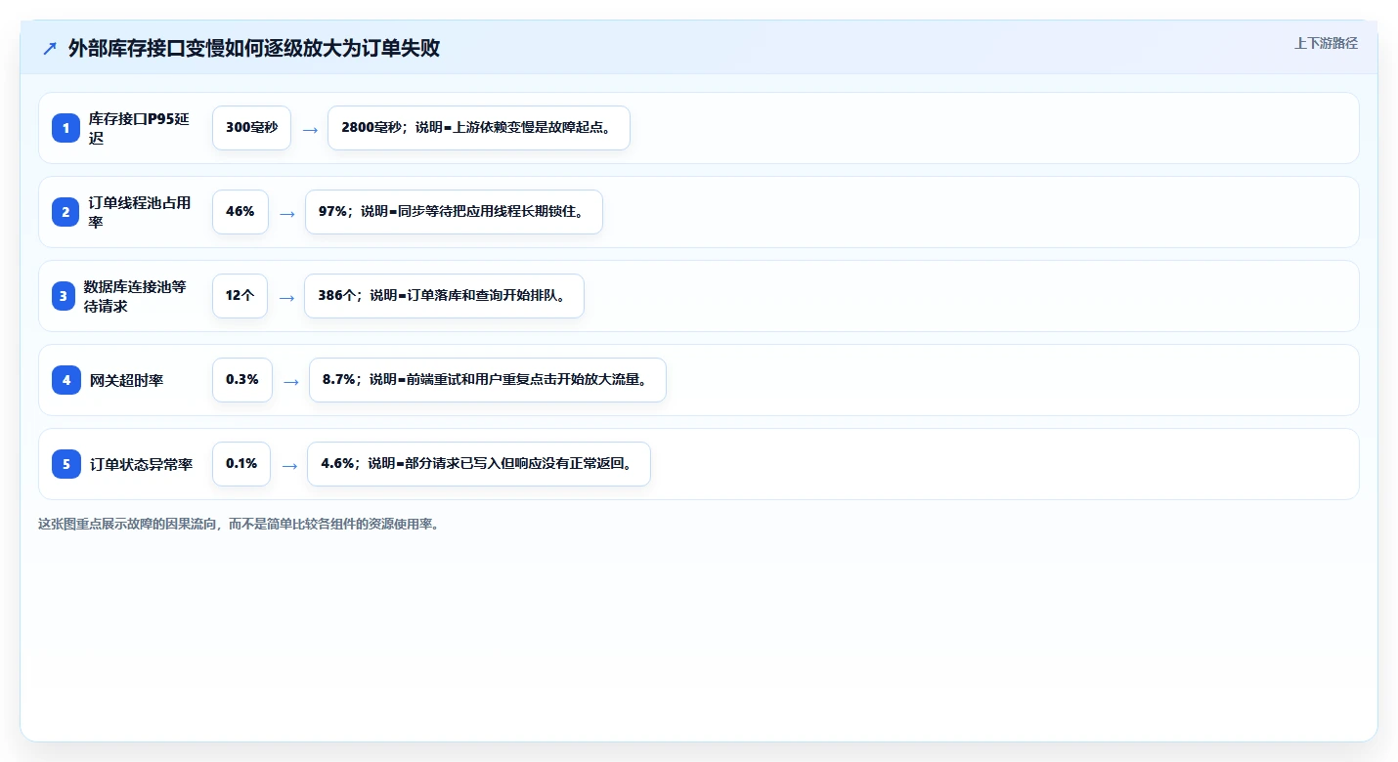Select step badge 1 for 库存接口P95延迟

pyautogui.click(x=66, y=128)
